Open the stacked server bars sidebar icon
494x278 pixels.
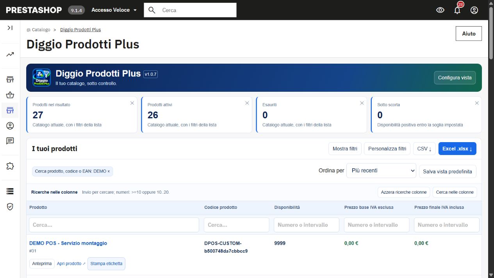(10, 191)
